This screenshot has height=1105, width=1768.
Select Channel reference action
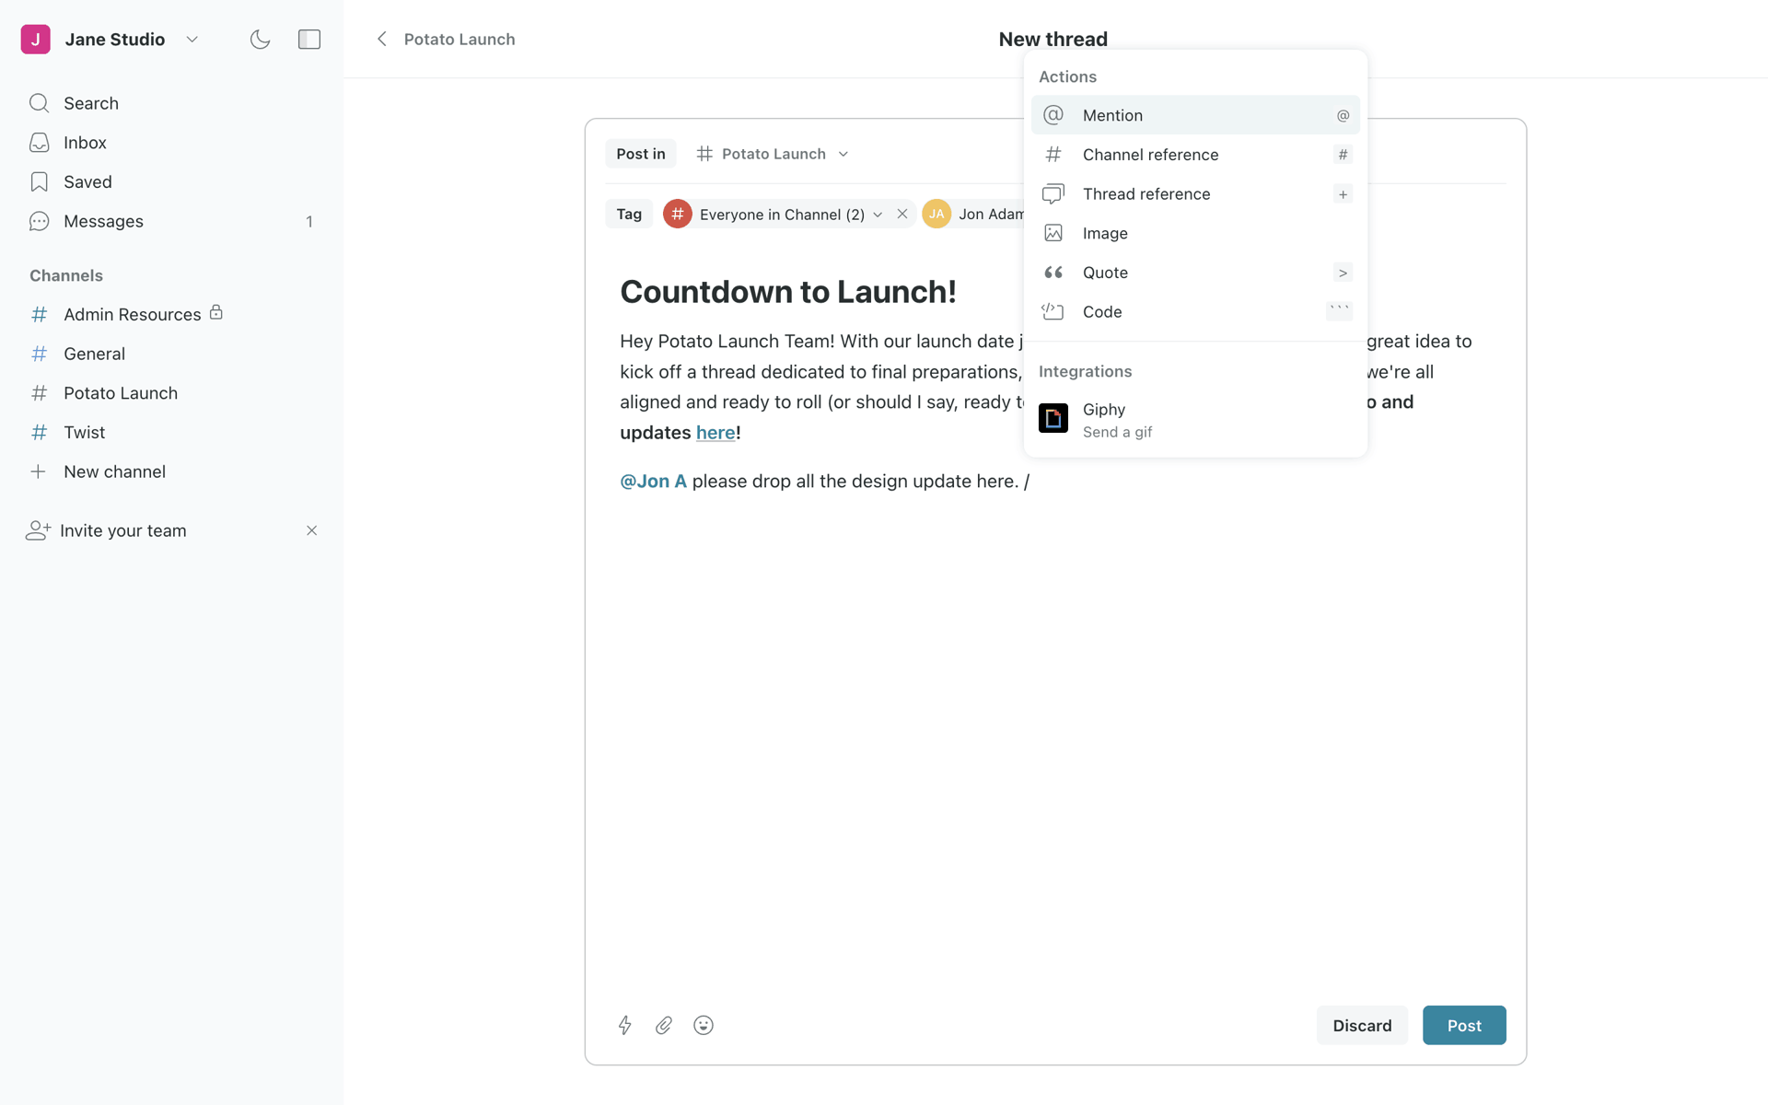click(1195, 155)
